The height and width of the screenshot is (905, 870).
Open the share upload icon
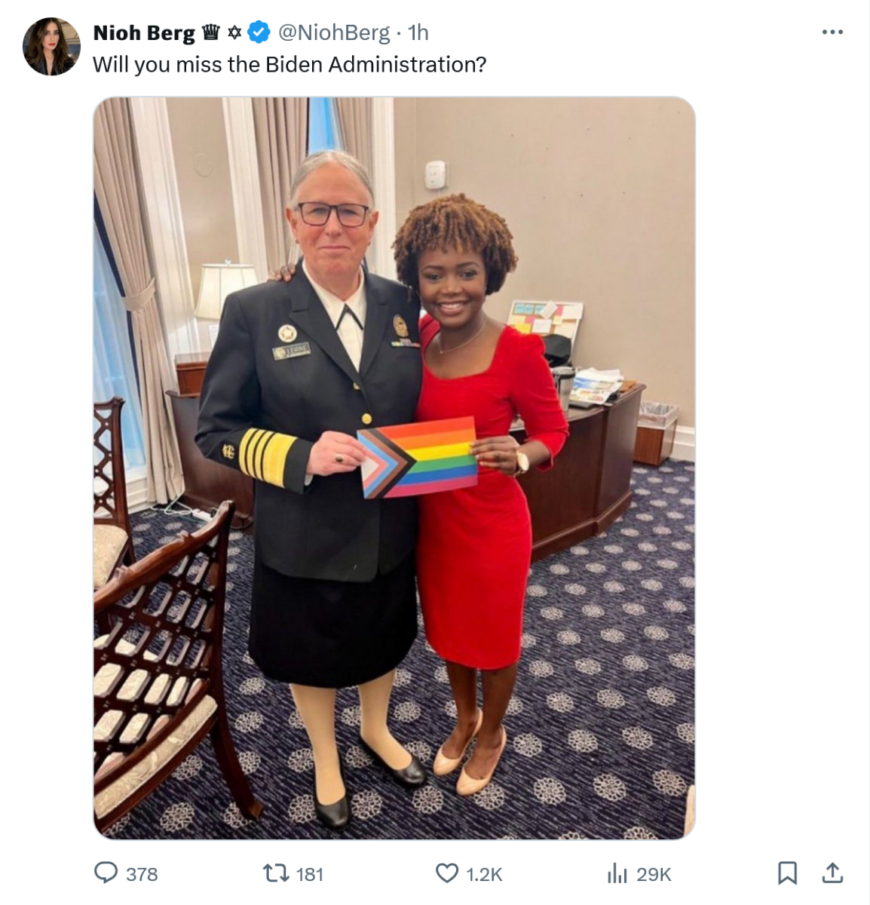point(832,873)
